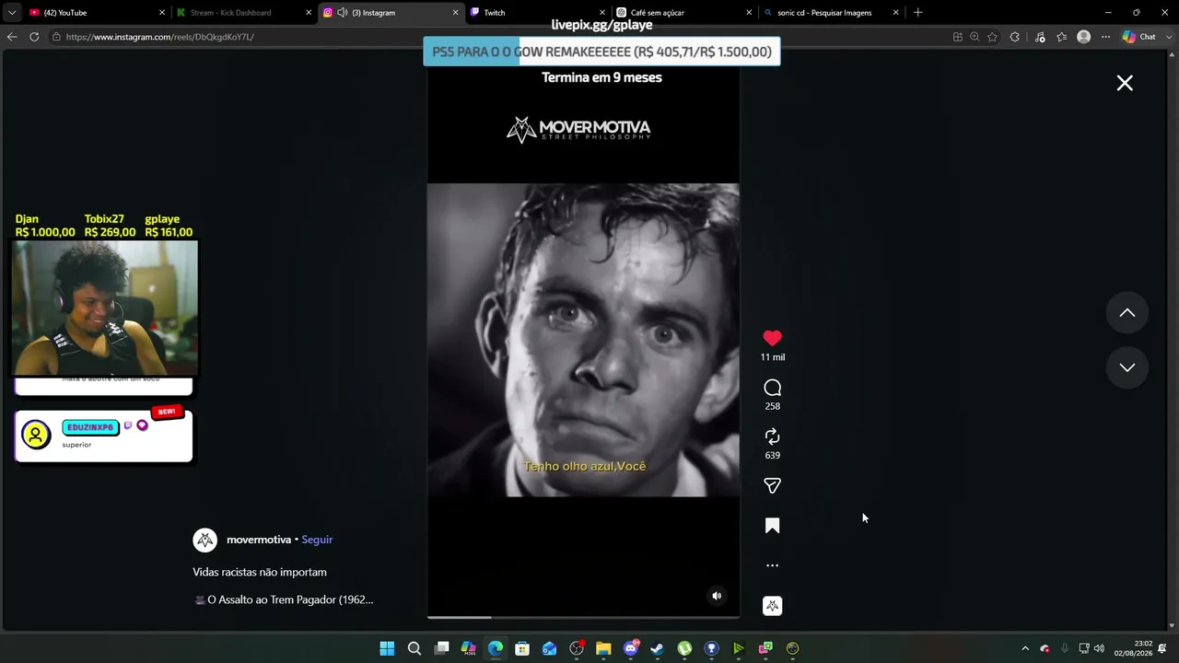
Task: Switch to the Café sem açúcar tab
Action: click(683, 13)
